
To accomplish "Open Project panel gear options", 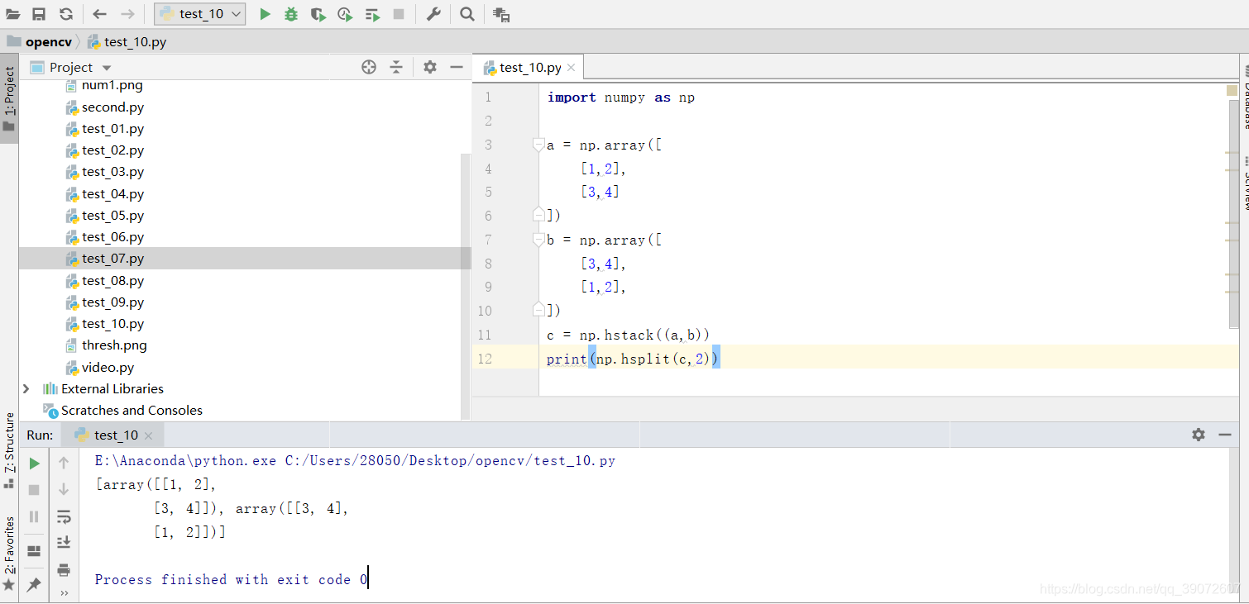I will tap(430, 67).
